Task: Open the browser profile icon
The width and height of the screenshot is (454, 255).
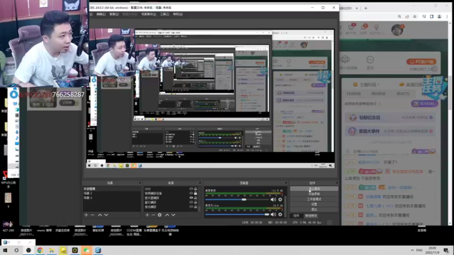Action: [439, 17]
